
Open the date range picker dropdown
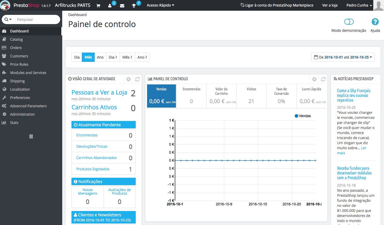(x=343, y=57)
